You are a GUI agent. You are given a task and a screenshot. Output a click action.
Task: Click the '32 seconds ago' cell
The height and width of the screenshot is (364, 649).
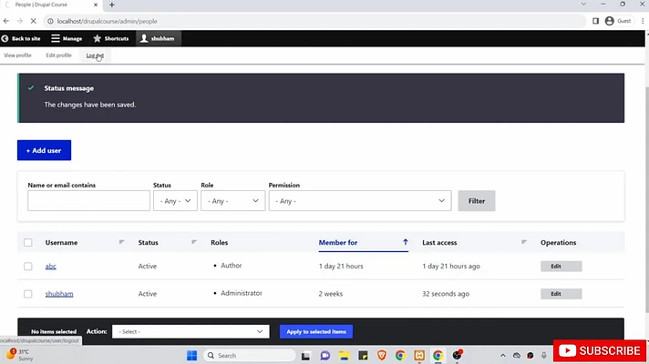[x=446, y=294]
